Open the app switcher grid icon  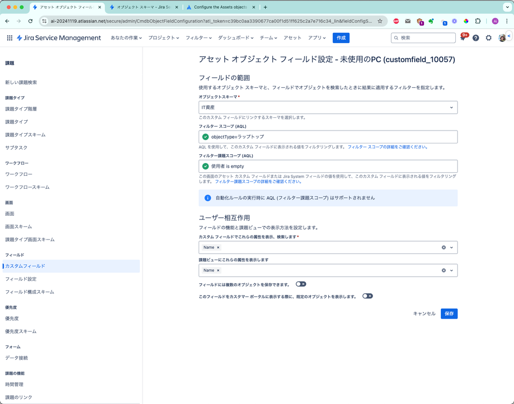point(9,38)
